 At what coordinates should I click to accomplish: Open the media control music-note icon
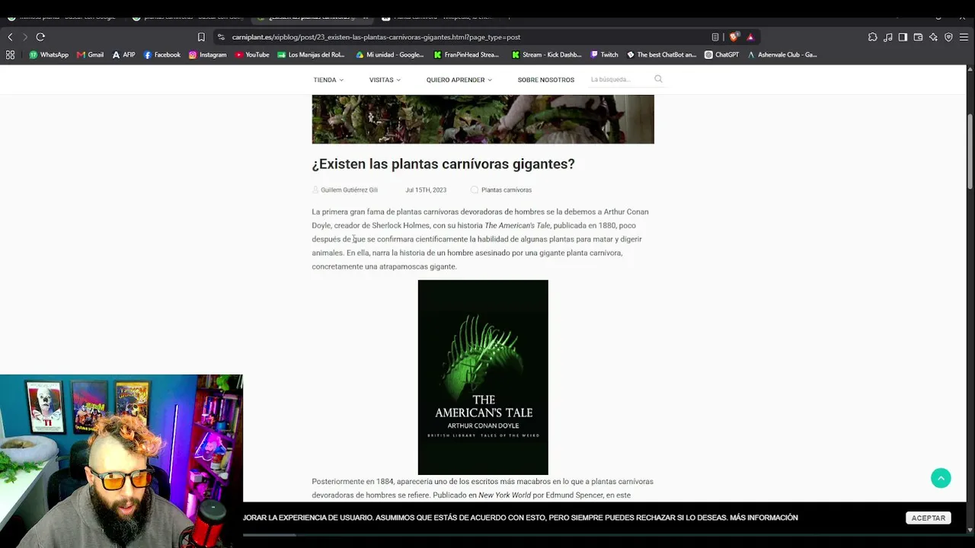(888, 37)
